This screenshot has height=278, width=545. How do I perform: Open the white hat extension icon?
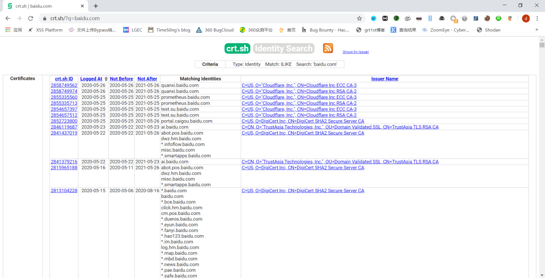(408, 19)
